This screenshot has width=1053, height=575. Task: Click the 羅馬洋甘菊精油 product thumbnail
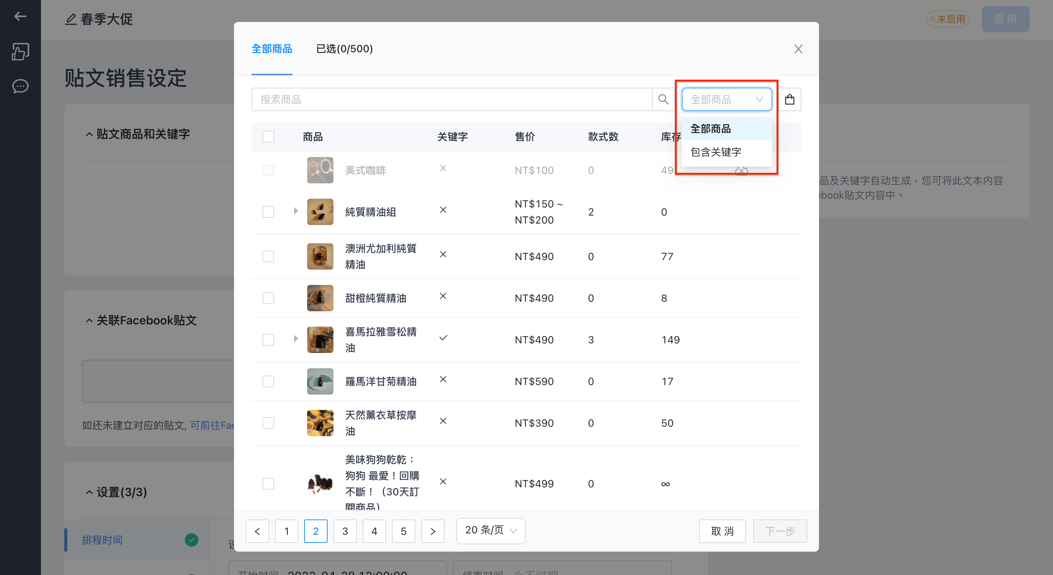click(320, 381)
